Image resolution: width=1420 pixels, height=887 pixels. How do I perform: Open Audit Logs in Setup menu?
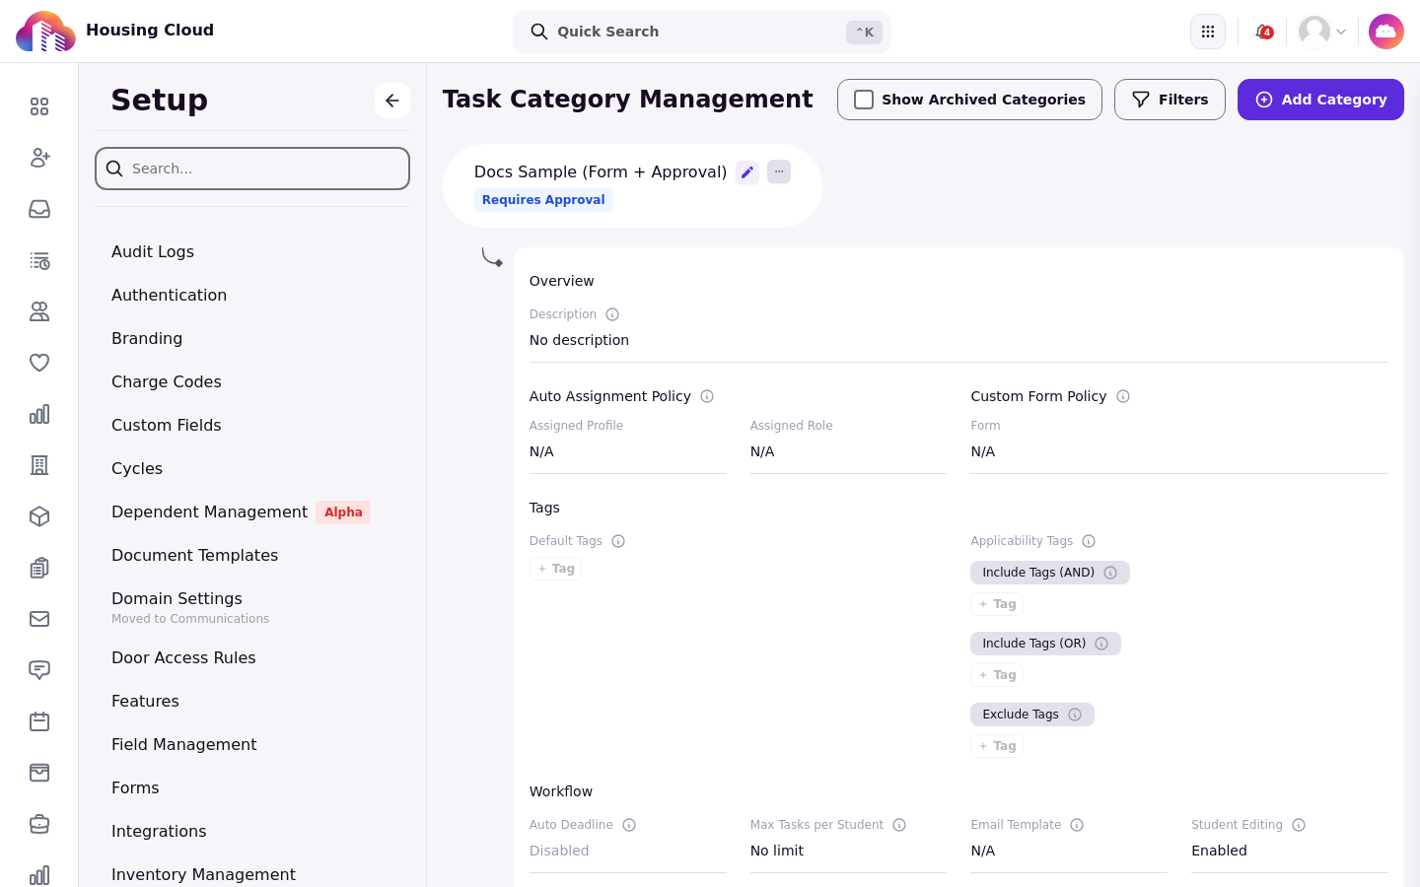(153, 251)
